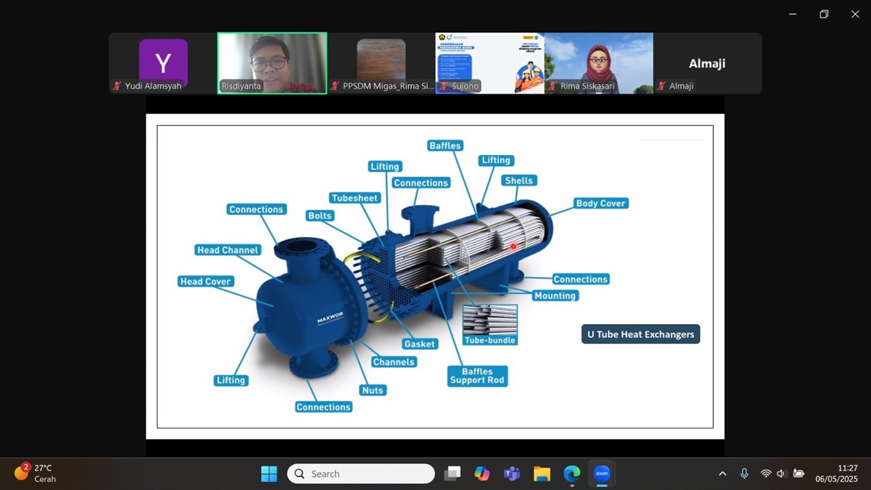Select Risdiyanta's video thumbnail
This screenshot has width=871, height=490.
click(x=272, y=63)
